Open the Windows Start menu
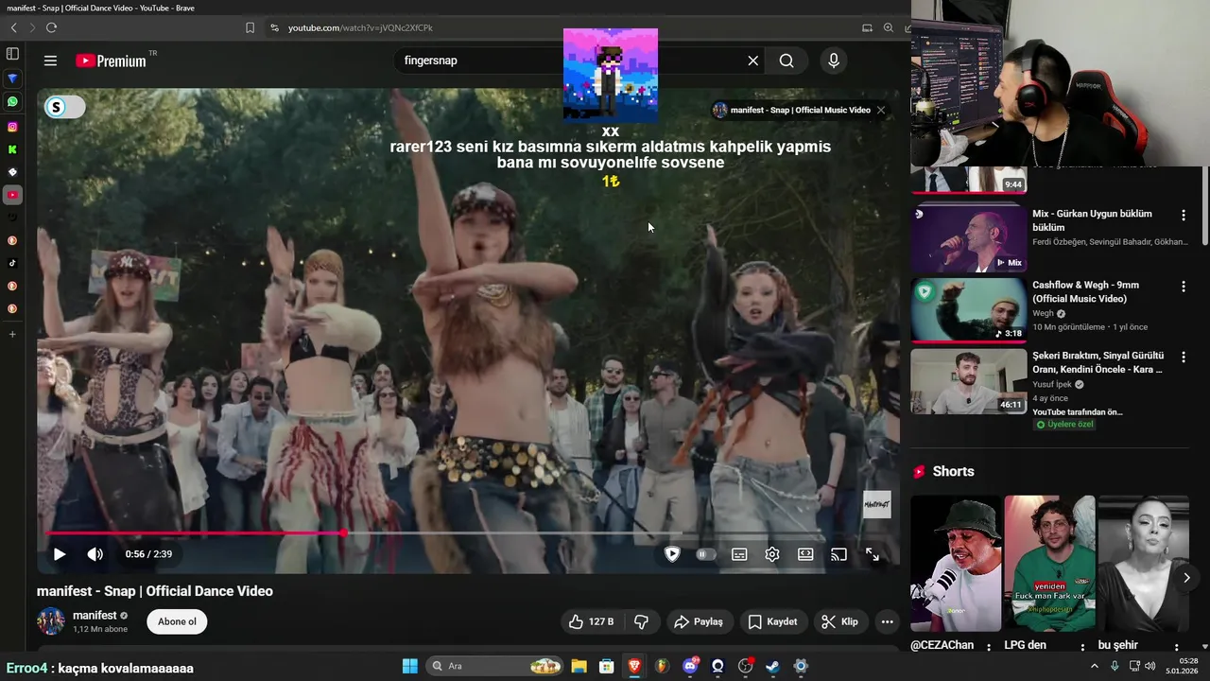Image resolution: width=1210 pixels, height=681 pixels. (x=409, y=666)
